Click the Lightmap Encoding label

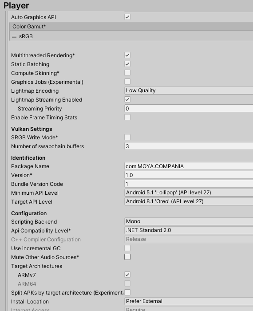pos(35,91)
